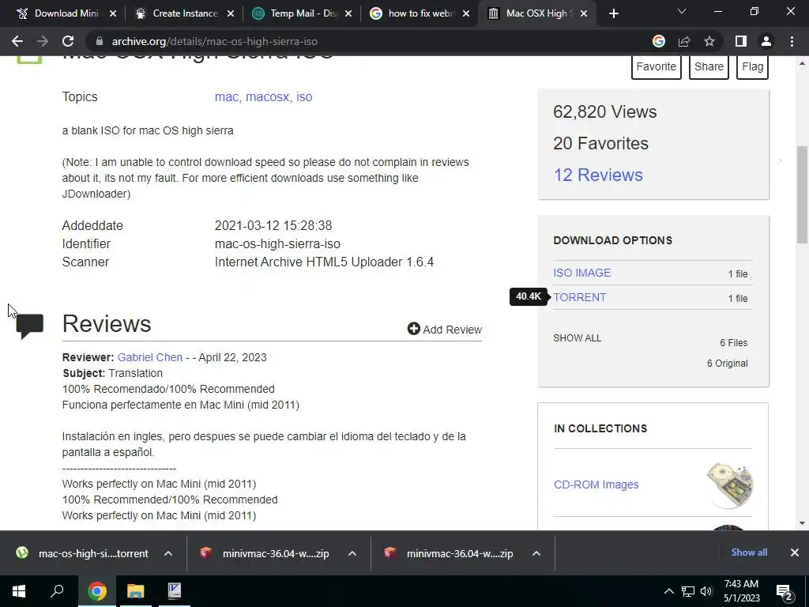Bookmark this page with star icon
The width and height of the screenshot is (809, 607).
[x=709, y=41]
